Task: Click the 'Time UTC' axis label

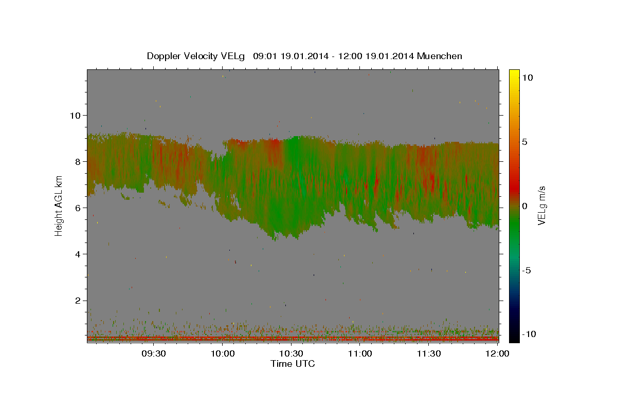Action: [293, 364]
